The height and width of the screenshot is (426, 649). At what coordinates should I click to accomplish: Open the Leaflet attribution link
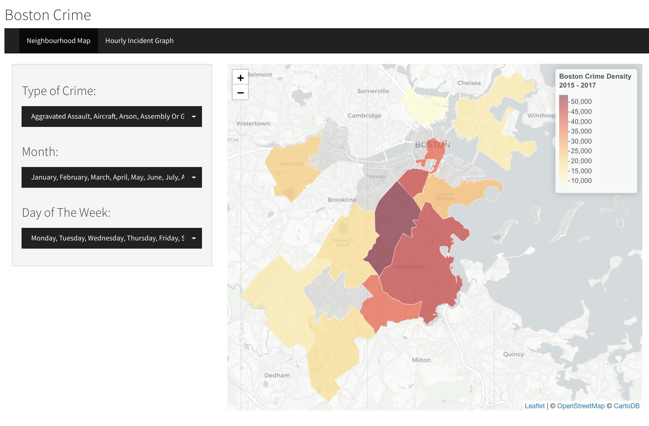pyautogui.click(x=534, y=406)
